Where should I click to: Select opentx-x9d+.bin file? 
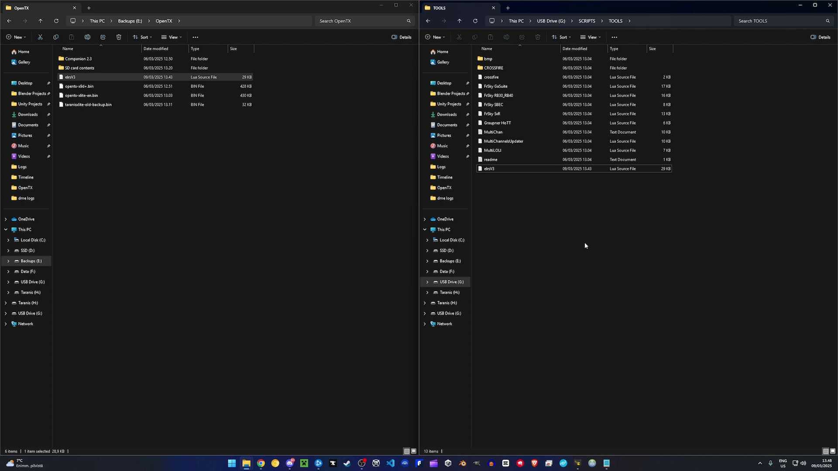(155, 86)
